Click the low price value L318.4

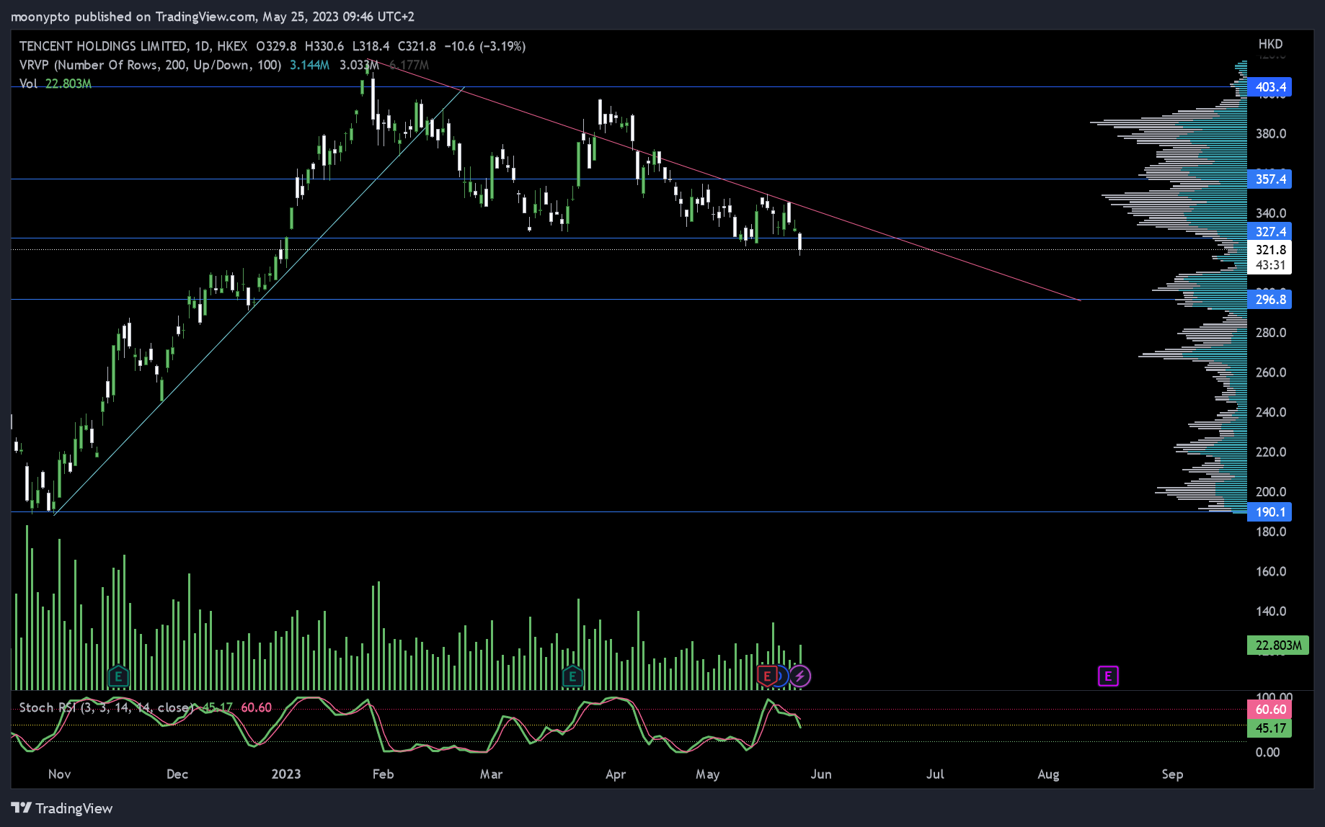point(371,46)
